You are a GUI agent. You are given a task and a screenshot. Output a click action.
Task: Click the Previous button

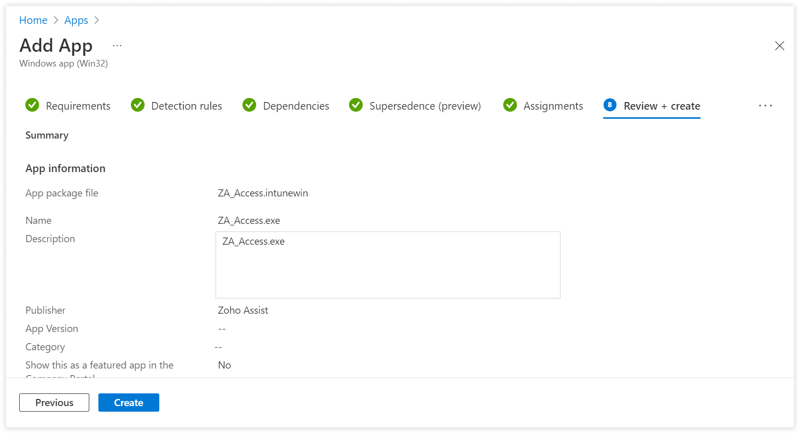point(54,402)
